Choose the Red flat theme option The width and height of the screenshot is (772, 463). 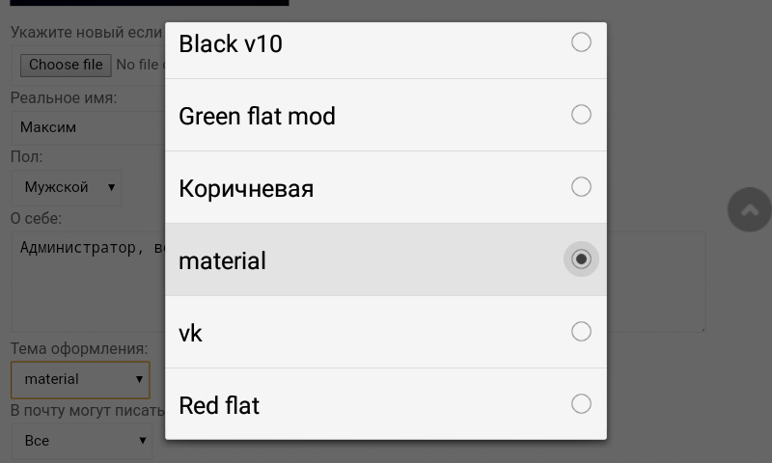(x=219, y=406)
